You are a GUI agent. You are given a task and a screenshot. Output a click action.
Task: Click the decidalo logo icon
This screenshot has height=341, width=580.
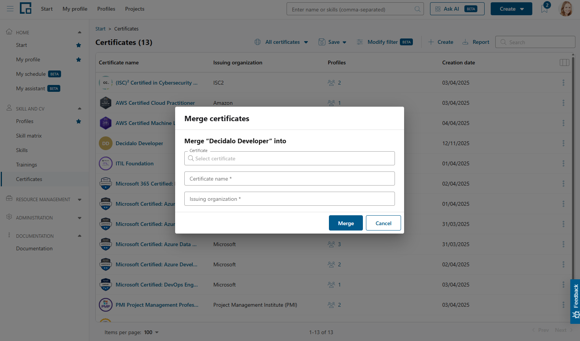[26, 8]
